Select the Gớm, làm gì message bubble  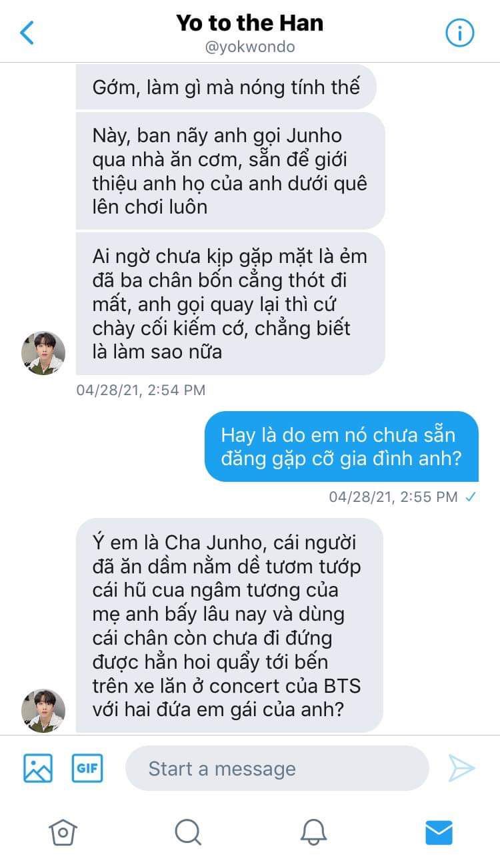[226, 87]
